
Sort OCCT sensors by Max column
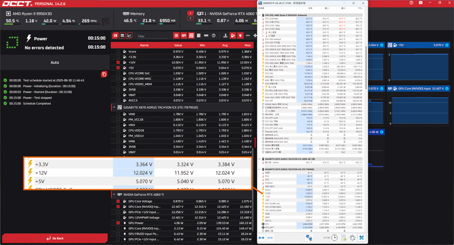click(x=247, y=45)
